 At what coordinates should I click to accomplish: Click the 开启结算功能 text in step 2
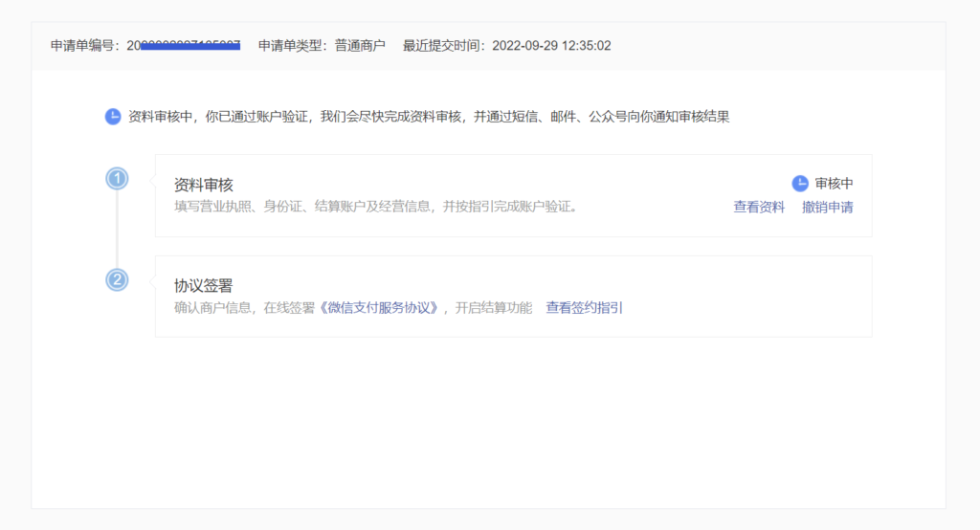pyautogui.click(x=494, y=308)
